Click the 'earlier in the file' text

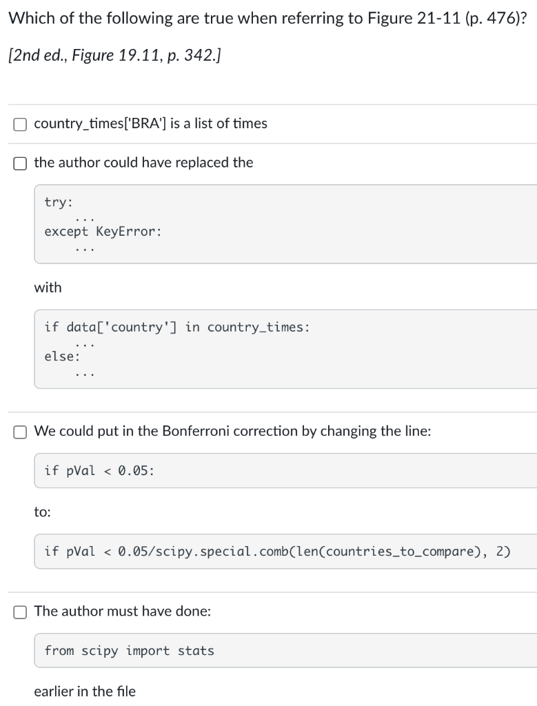[85, 691]
